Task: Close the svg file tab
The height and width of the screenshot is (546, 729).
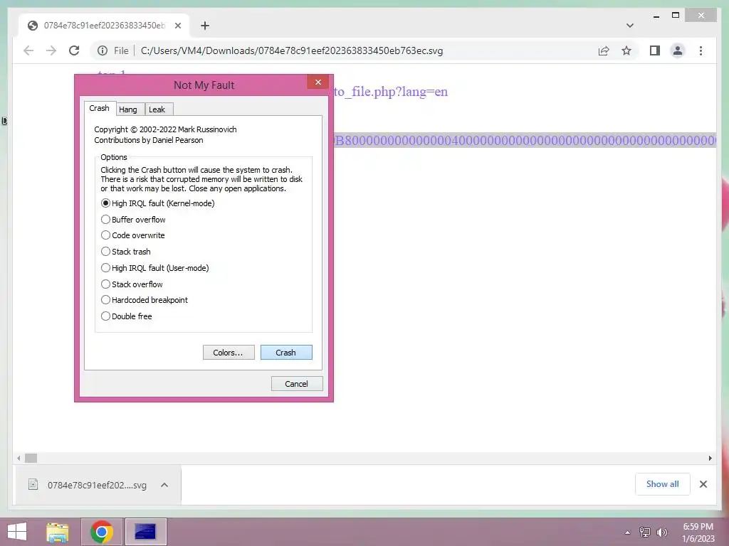Action: (x=177, y=26)
